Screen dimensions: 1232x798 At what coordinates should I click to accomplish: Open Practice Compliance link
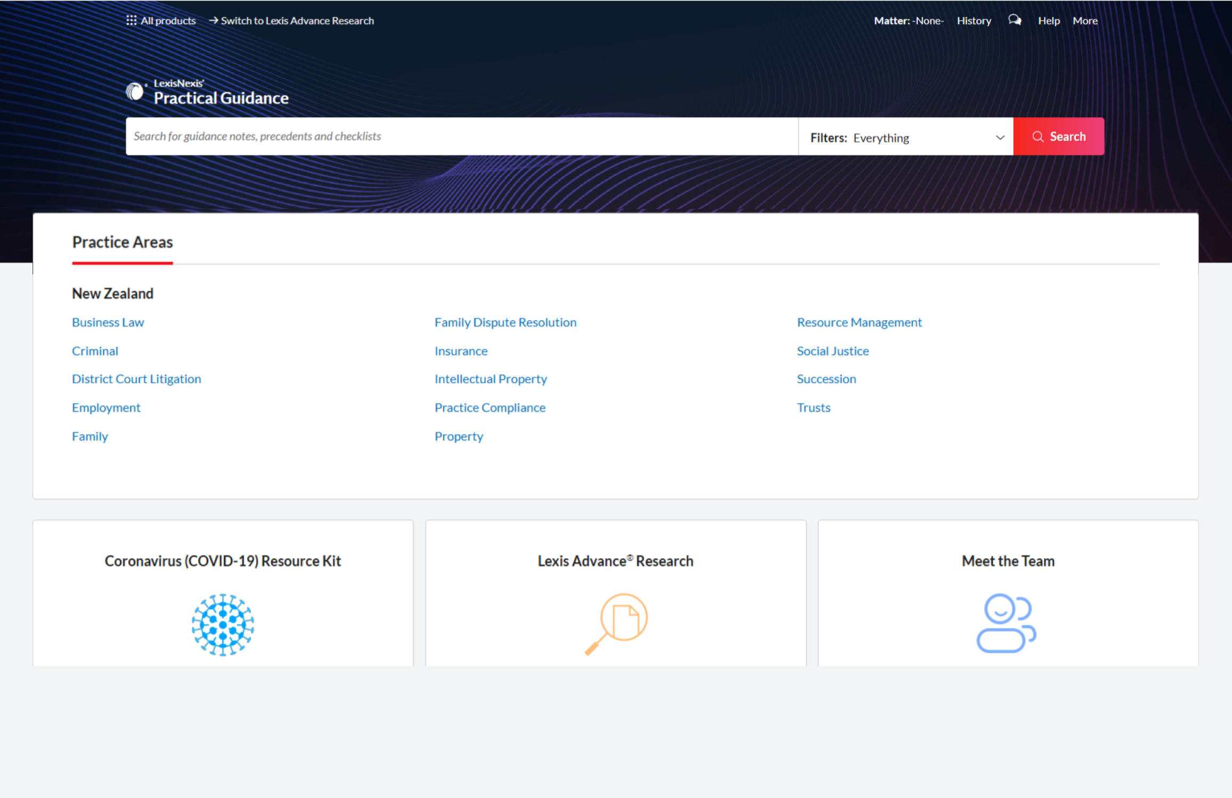pos(489,408)
